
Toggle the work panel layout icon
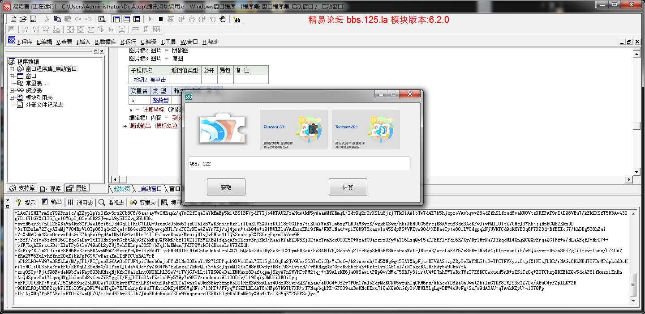click(116, 19)
